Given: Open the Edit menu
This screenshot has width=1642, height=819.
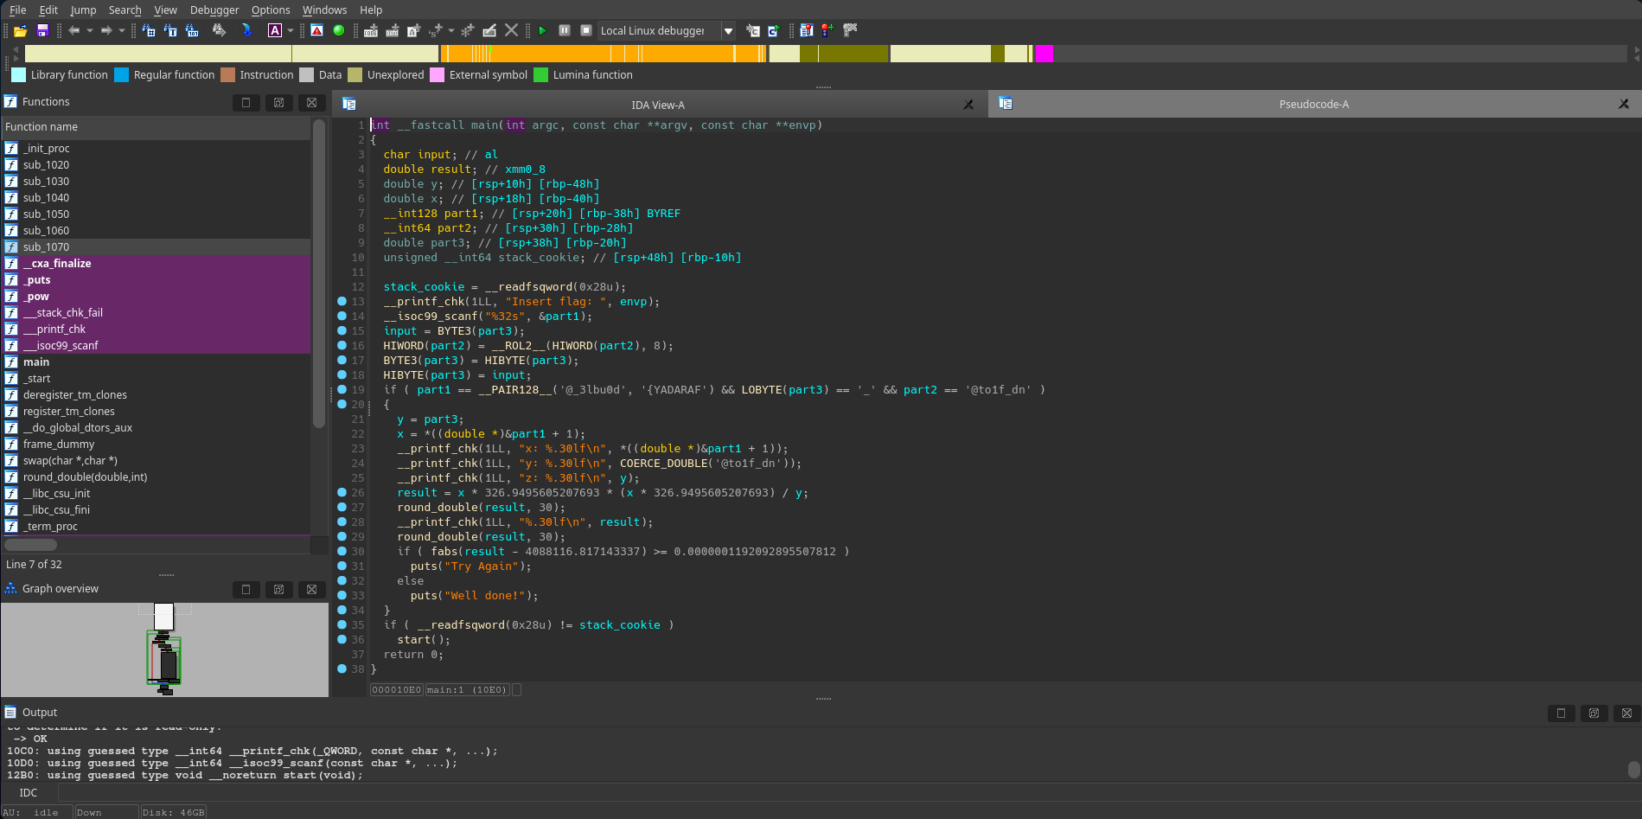Looking at the screenshot, I should click(x=48, y=10).
